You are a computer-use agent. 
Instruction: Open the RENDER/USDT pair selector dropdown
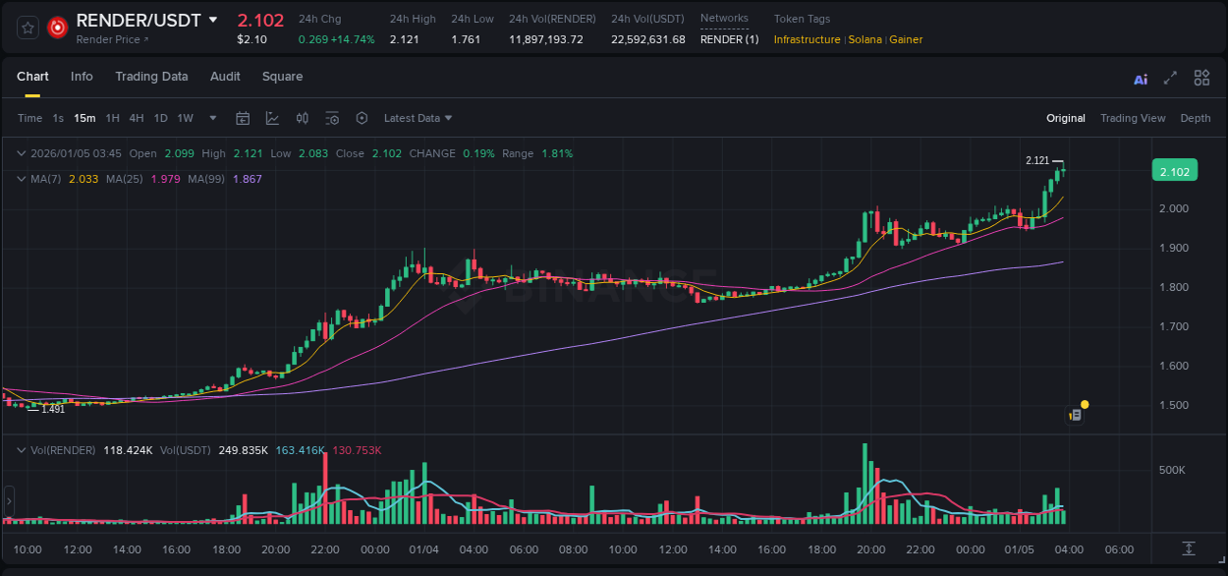click(212, 20)
